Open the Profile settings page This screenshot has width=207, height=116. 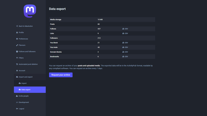click(x=30, y=32)
